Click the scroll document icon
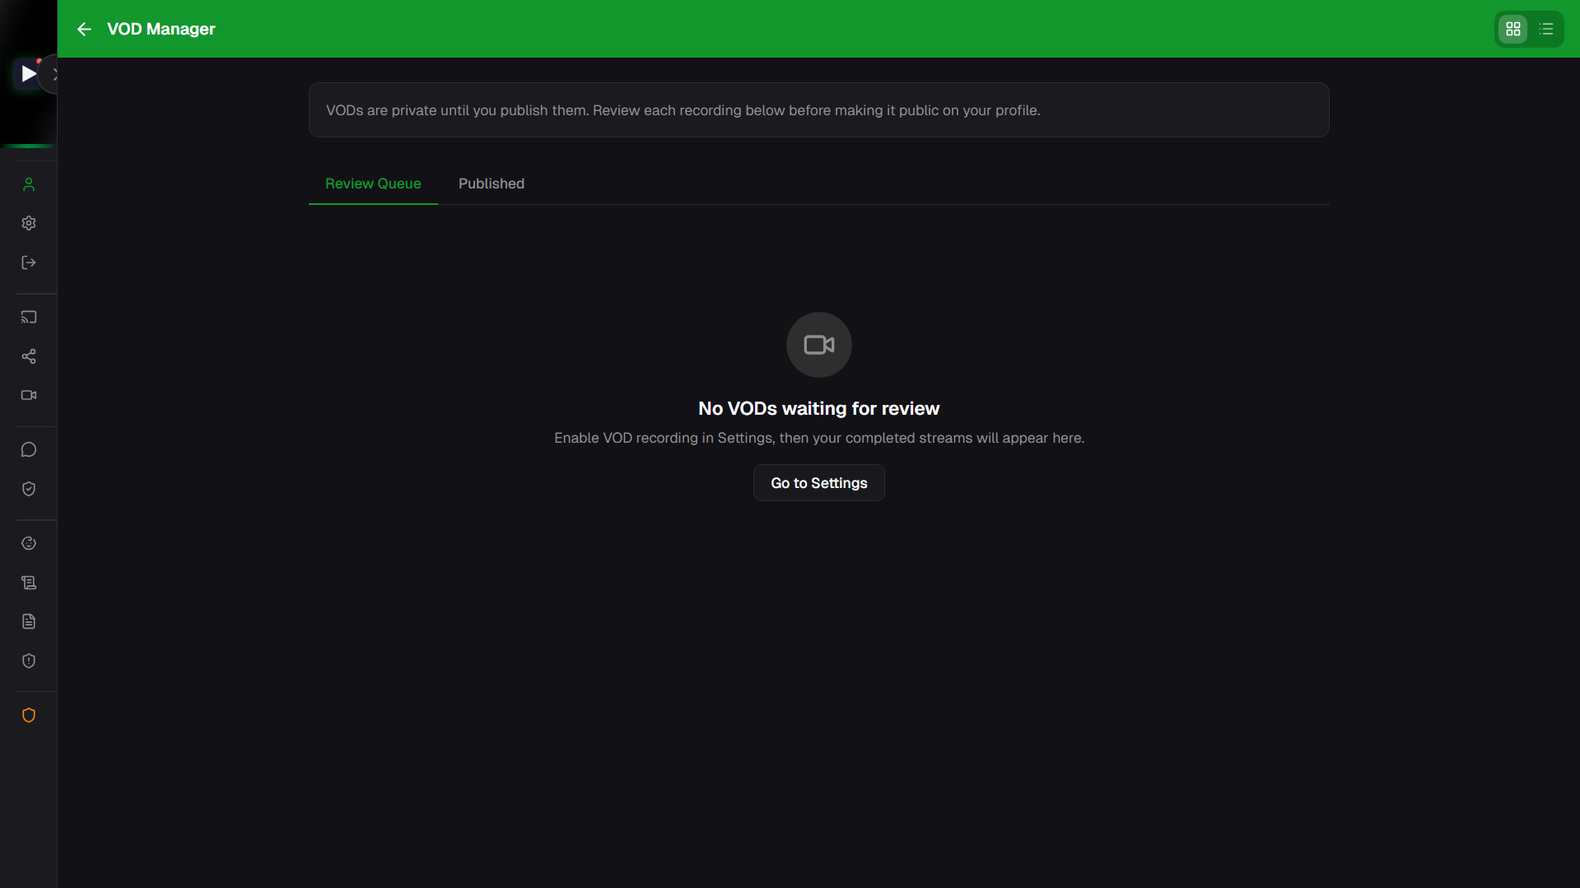The image size is (1580, 888). tap(29, 583)
